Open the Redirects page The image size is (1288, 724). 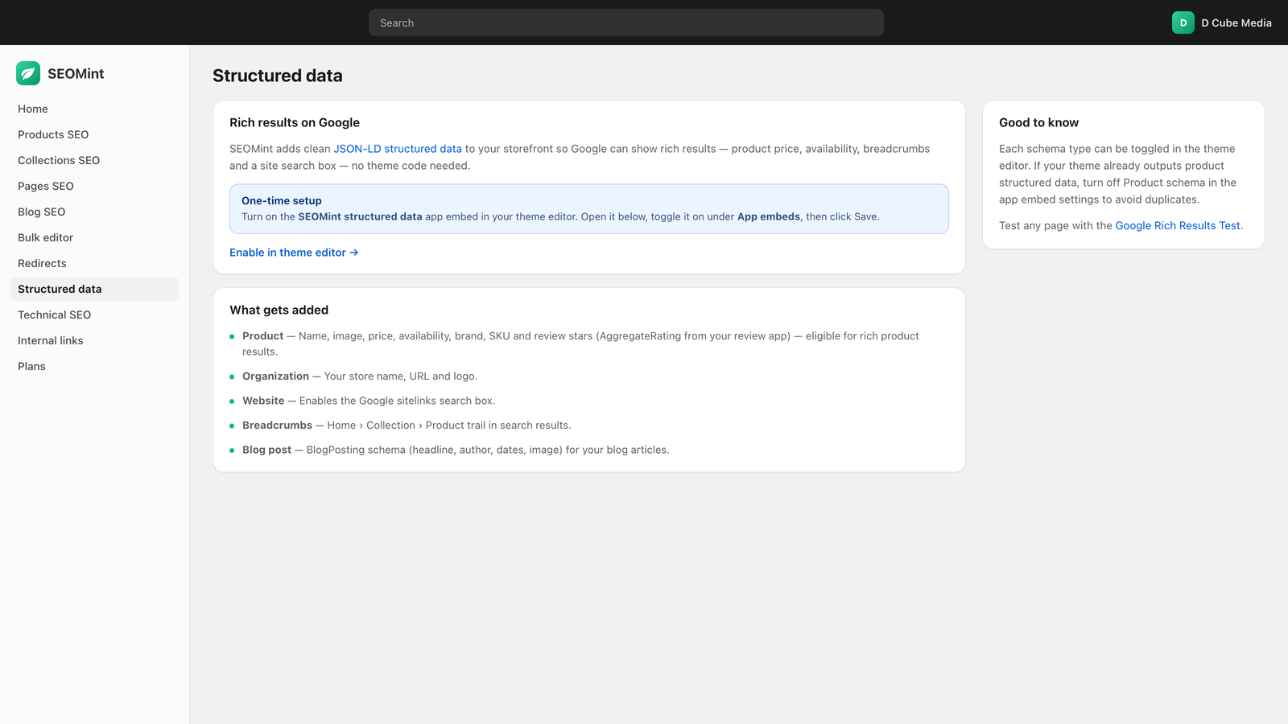click(94, 263)
